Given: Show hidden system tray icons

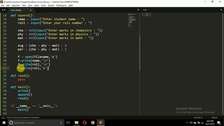Looking at the screenshot, I should click(187, 122).
